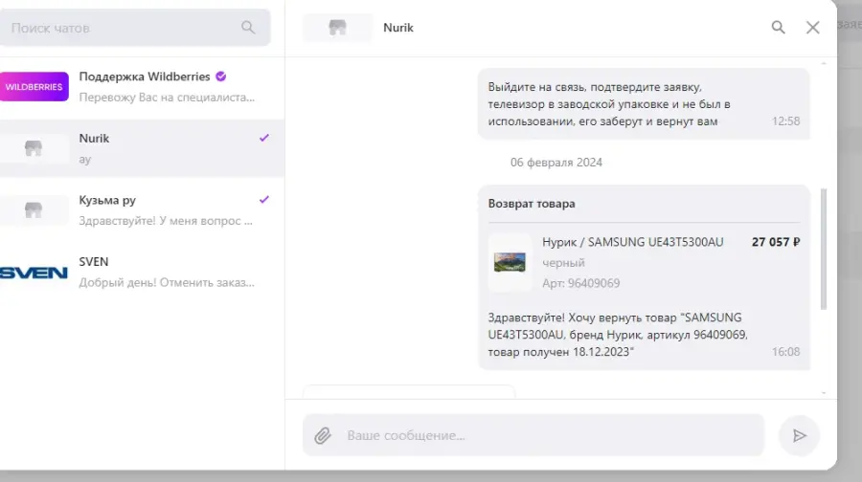Image resolution: width=862 pixels, height=482 pixels.
Task: Click the черный color label
Action: click(563, 263)
